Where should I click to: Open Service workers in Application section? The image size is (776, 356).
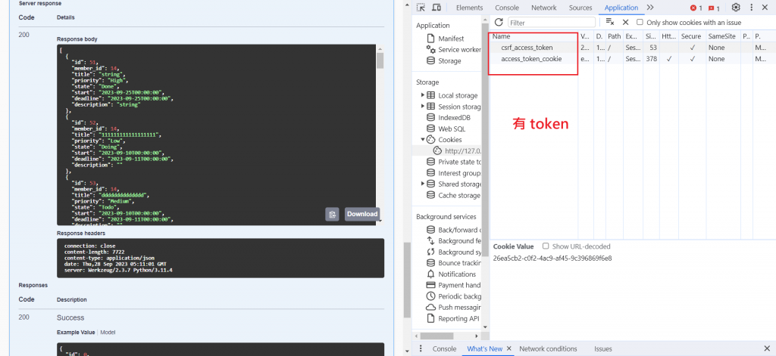(x=453, y=49)
